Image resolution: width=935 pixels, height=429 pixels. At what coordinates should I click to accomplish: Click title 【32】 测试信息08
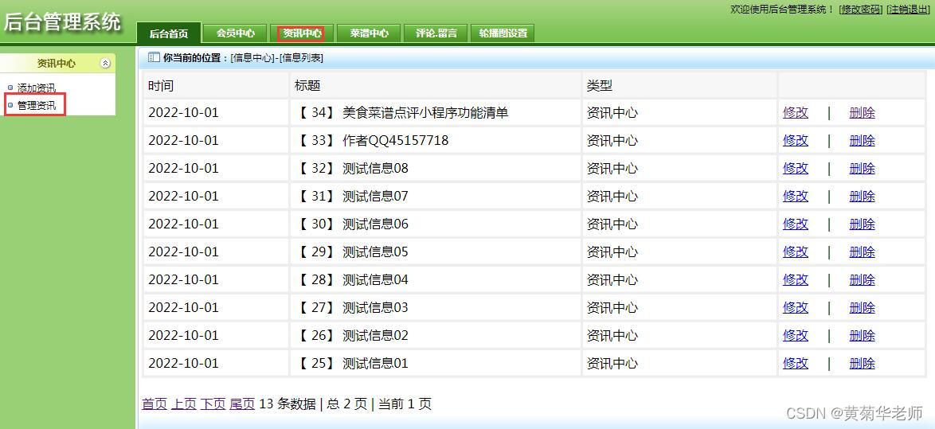(352, 169)
